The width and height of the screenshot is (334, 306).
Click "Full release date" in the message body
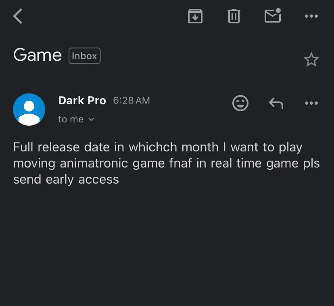[x=62, y=147]
